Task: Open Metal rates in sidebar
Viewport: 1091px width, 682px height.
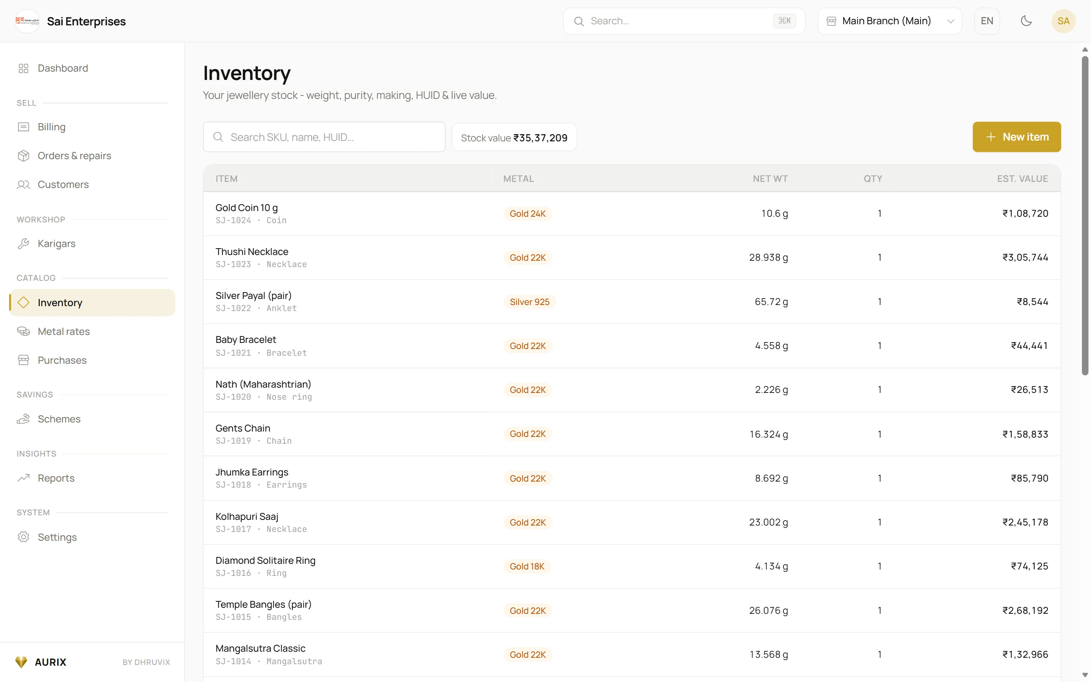Action: click(92, 332)
